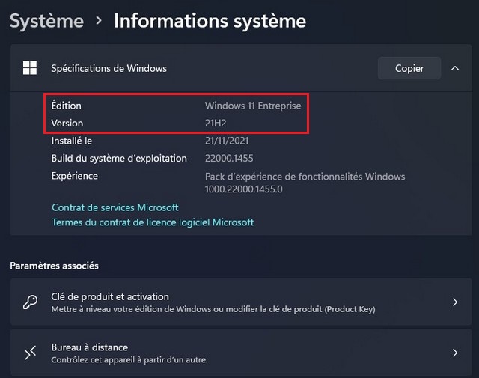Select the install date 21/11/2021
This screenshot has height=378, width=479.
pyautogui.click(x=227, y=141)
